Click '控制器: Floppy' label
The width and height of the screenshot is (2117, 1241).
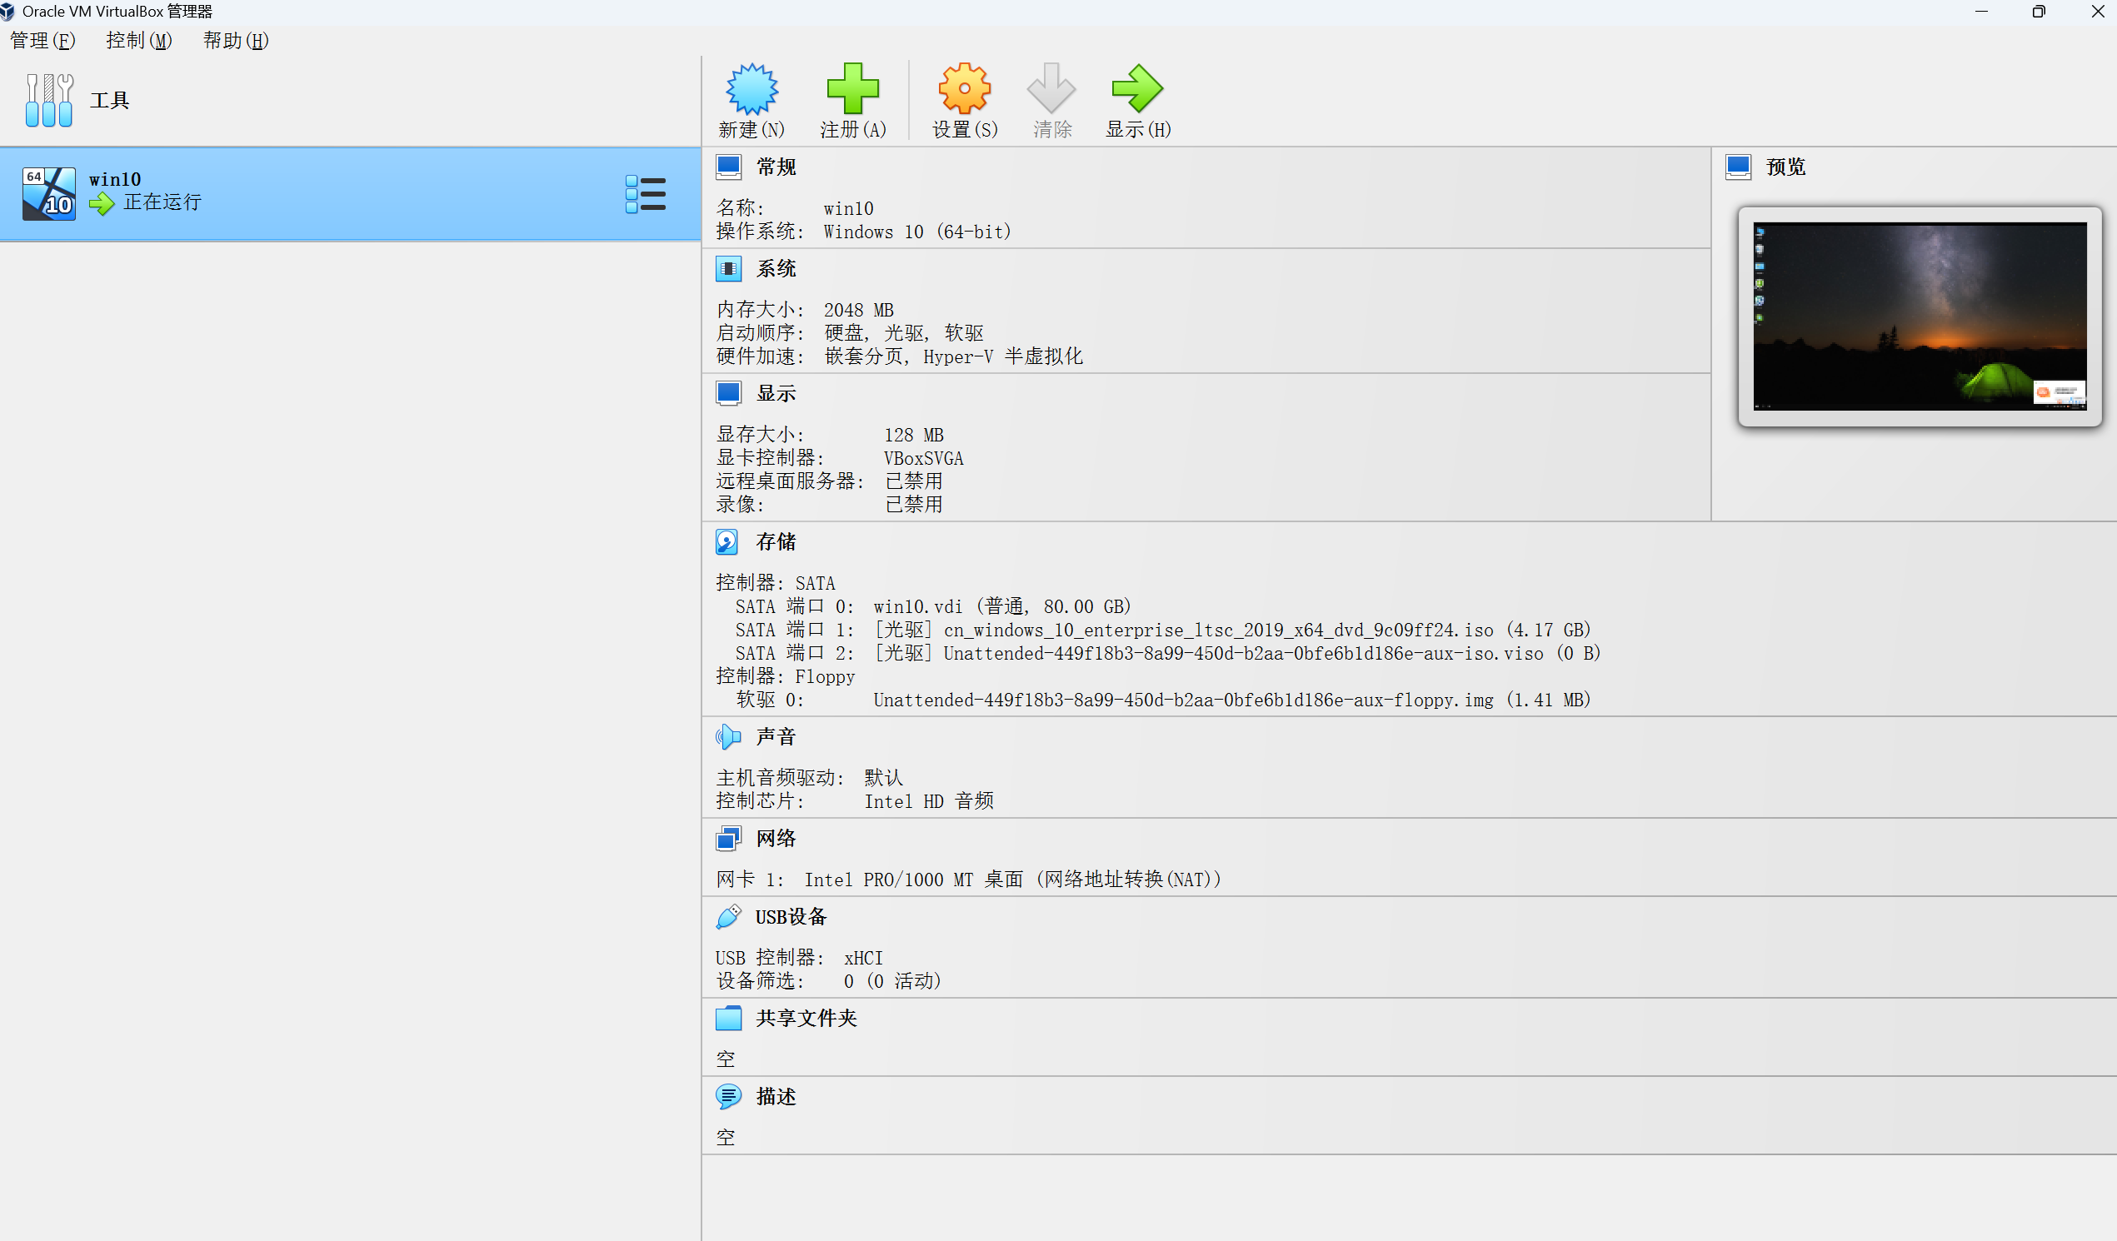(x=786, y=677)
